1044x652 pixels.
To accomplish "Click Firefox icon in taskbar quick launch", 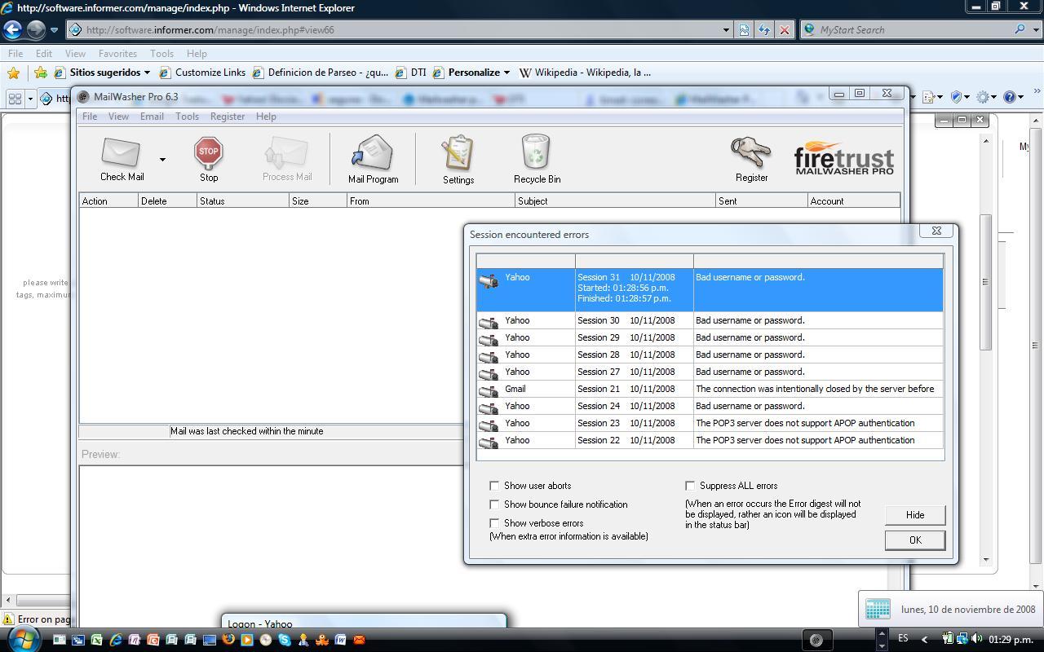I will 228,640.
